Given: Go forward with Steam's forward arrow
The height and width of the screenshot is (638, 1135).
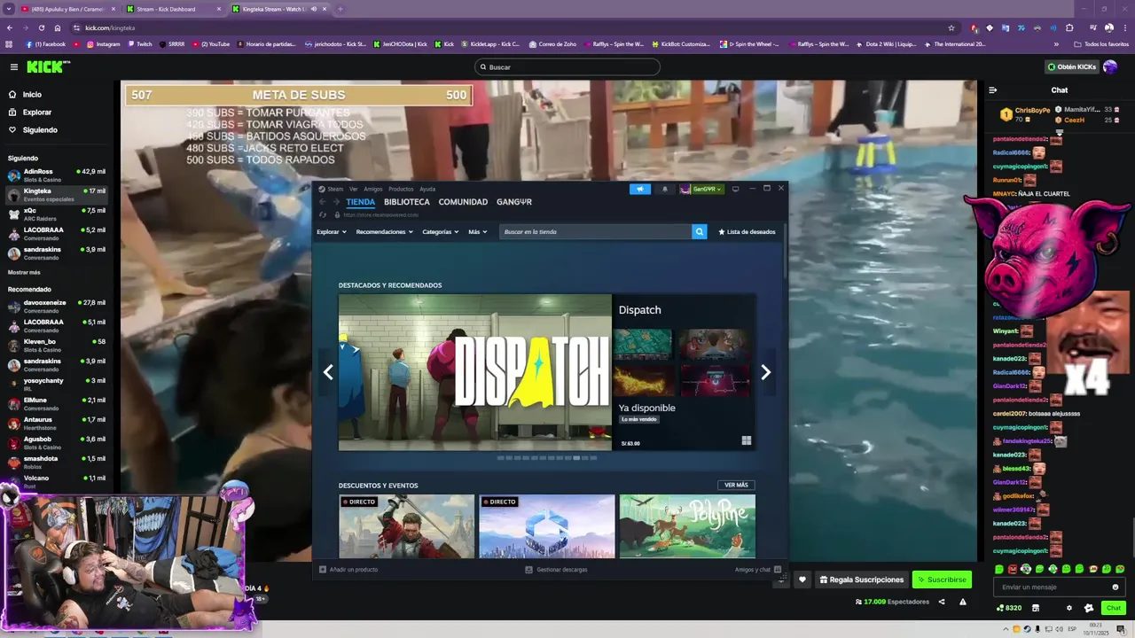Looking at the screenshot, I should [335, 202].
